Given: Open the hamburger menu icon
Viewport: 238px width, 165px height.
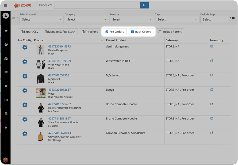Looking at the screenshot, I should (x=6, y=5).
